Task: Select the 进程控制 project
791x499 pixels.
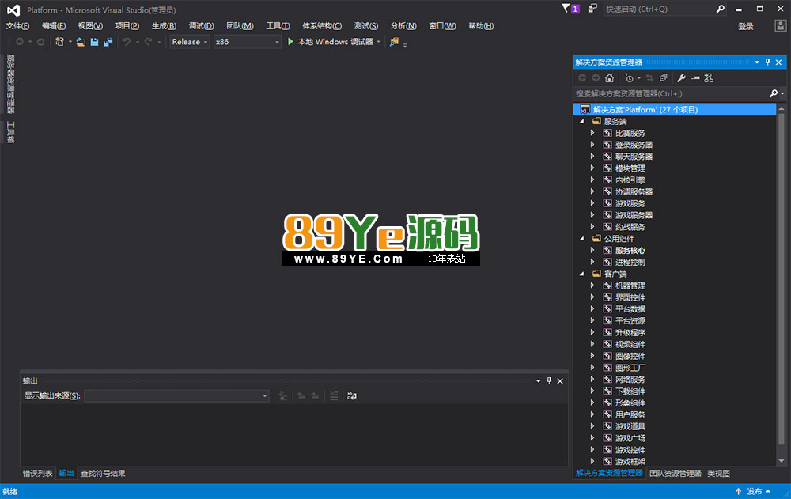Action: [x=630, y=263]
